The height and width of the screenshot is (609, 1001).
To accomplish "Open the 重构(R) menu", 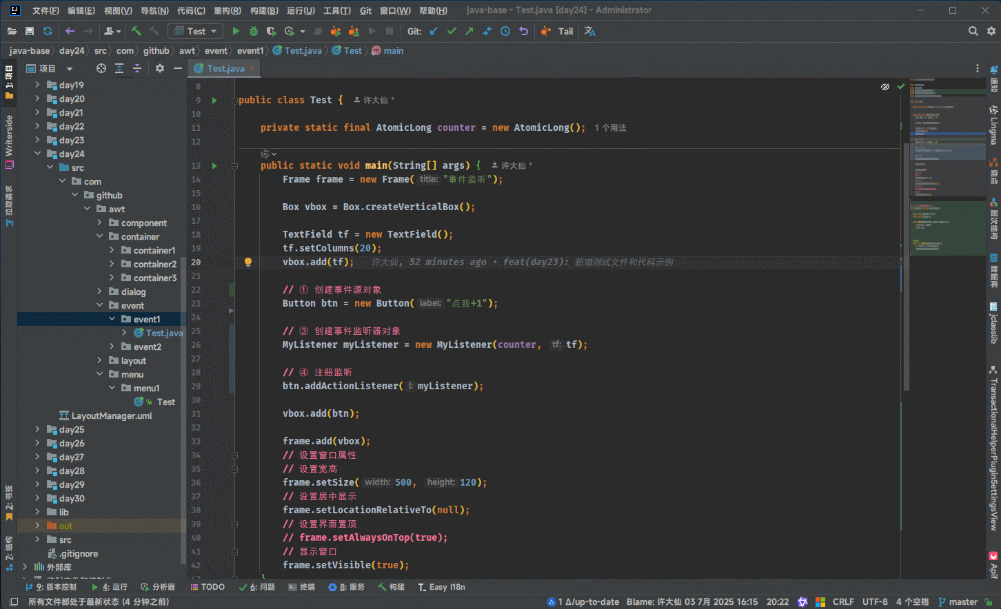I will pyautogui.click(x=227, y=10).
